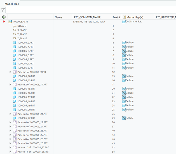Click the X_PLANE datum plane icon
This screenshot has height=154, width=176.
click(15, 30)
